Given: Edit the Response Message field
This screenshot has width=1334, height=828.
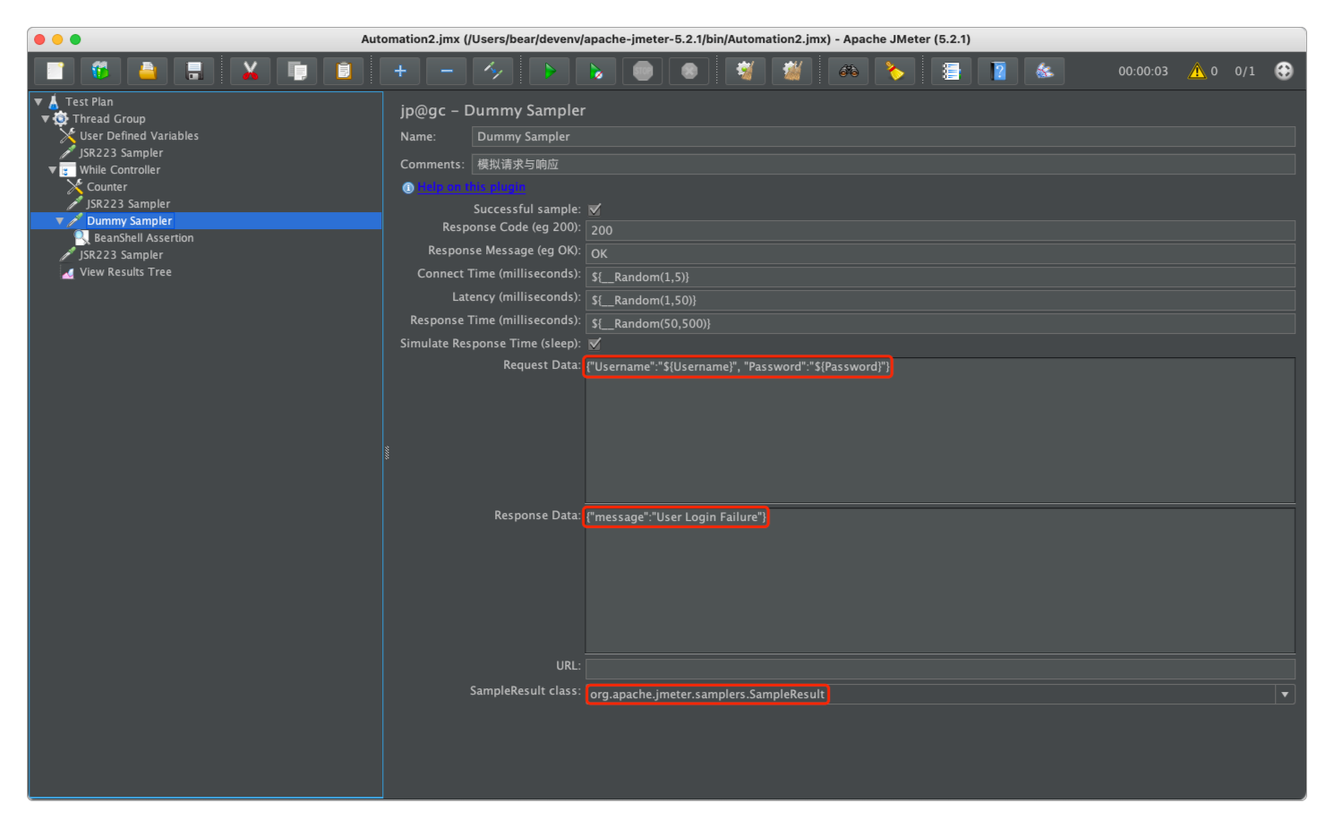Looking at the screenshot, I should (940, 254).
